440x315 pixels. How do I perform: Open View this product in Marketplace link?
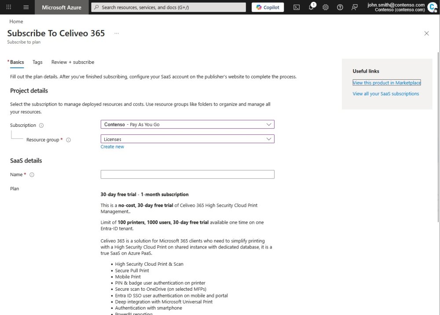(387, 83)
